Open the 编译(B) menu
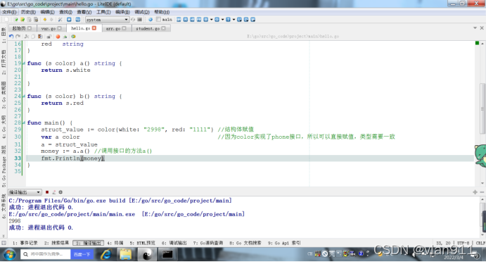Screen dimensions: 486x262 (x=123, y=12)
